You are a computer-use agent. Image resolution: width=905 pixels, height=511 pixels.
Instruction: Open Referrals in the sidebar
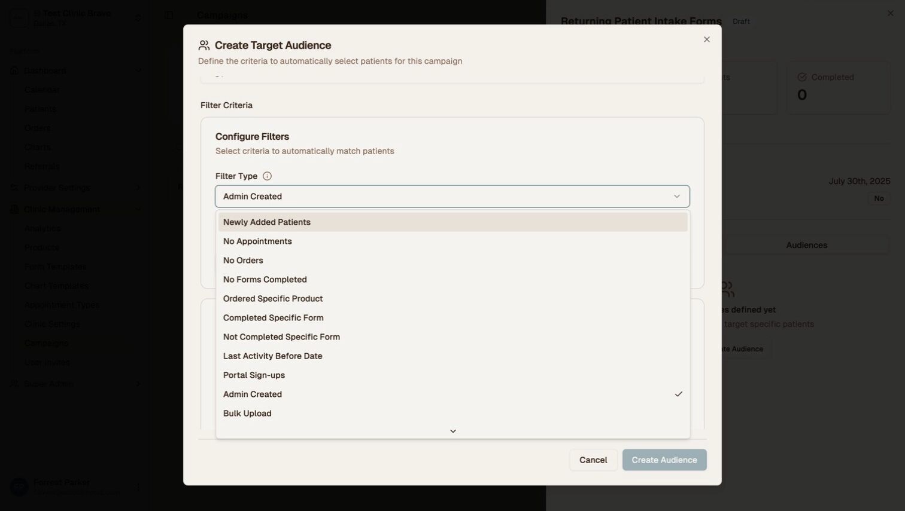pyautogui.click(x=42, y=166)
